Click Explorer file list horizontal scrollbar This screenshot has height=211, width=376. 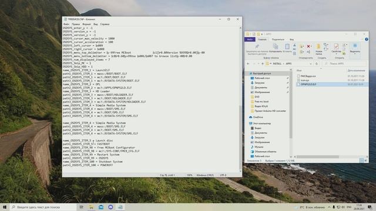point(318,157)
